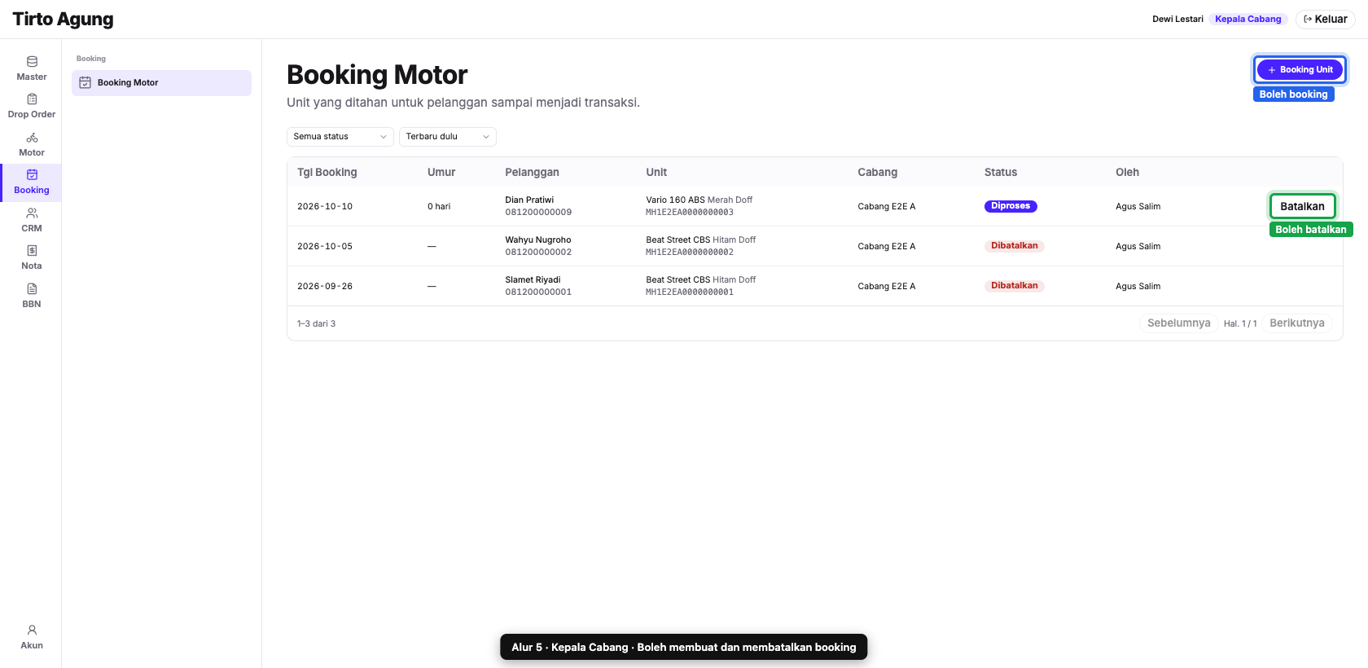Log out using the Keluar button

[1326, 20]
